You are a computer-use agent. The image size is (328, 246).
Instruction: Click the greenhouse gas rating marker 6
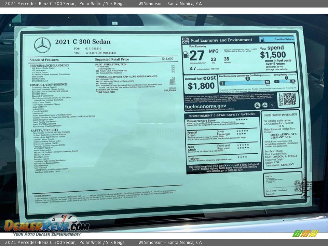point(247,79)
